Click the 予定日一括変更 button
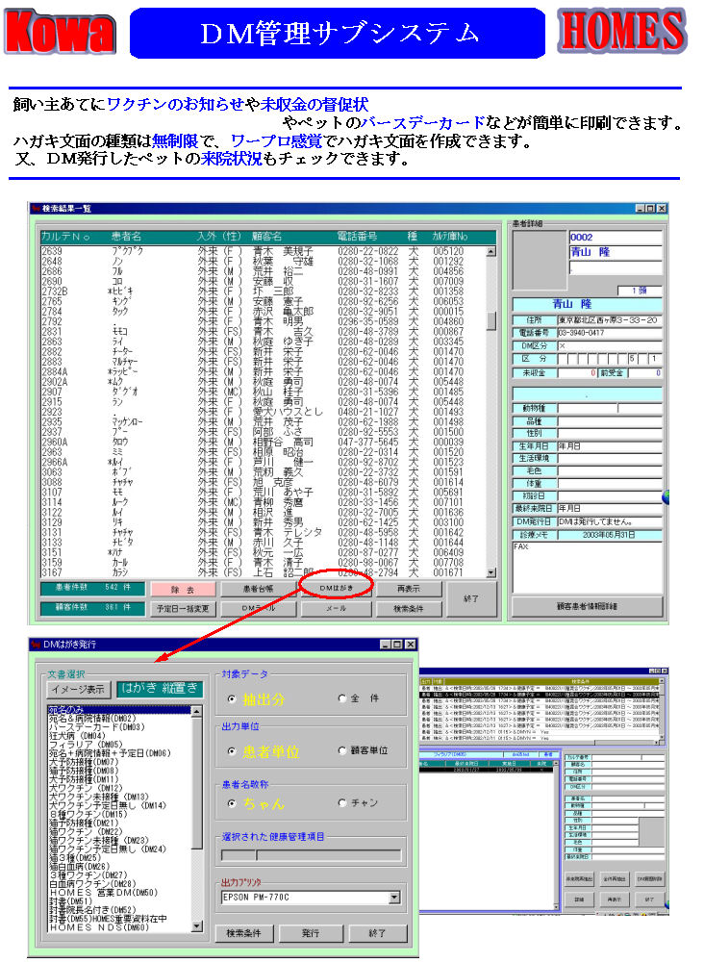 183,609
